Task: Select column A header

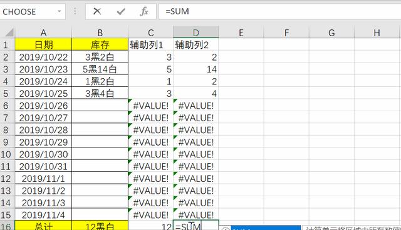Action: click(43, 32)
